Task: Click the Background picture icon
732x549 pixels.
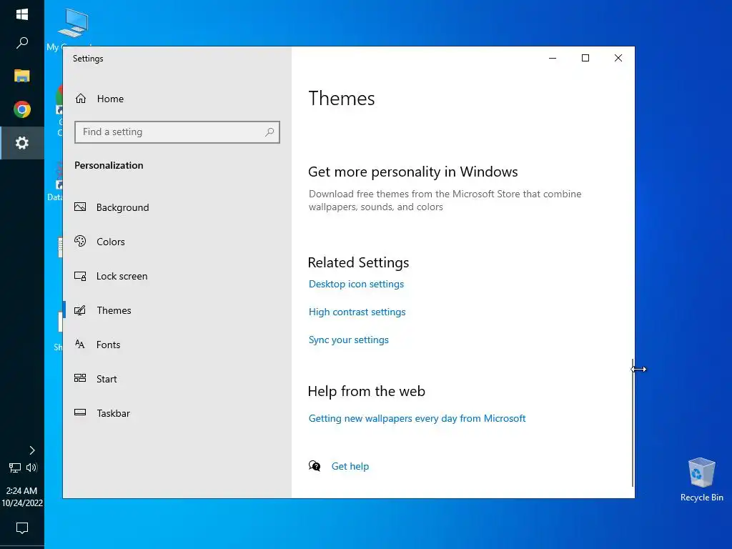Action: pos(80,207)
